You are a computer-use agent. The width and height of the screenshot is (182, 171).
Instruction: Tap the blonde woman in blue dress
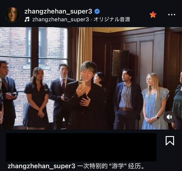point(155,101)
